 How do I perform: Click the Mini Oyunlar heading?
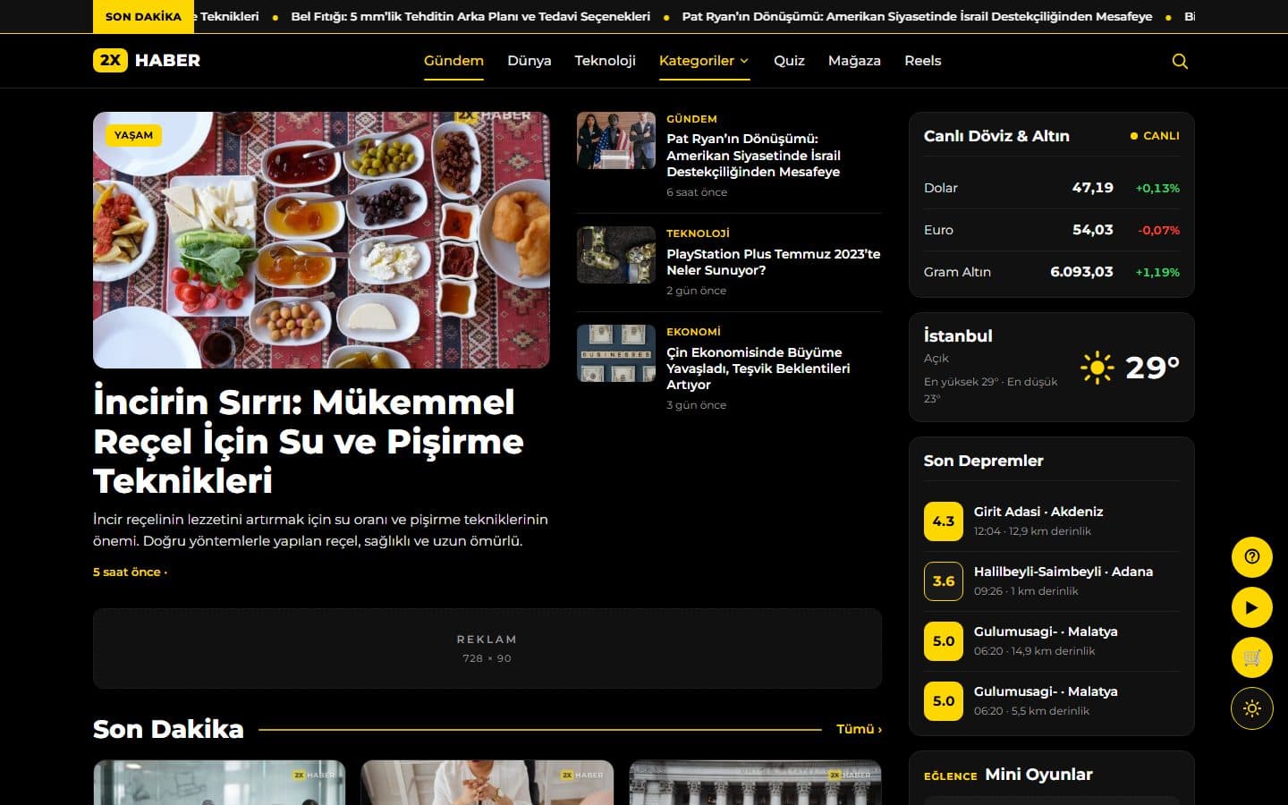pyautogui.click(x=1038, y=775)
